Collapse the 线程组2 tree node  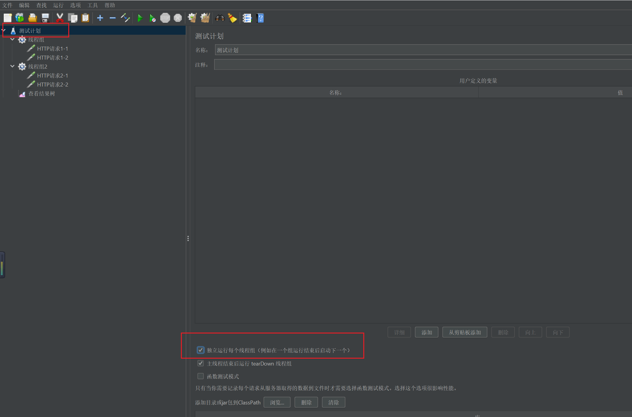tap(12, 66)
